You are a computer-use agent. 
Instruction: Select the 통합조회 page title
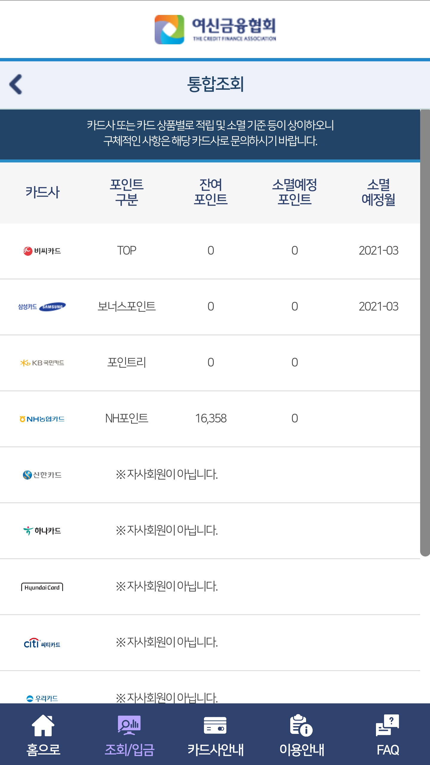pyautogui.click(x=215, y=84)
